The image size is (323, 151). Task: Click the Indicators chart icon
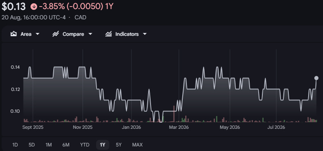pos(108,34)
